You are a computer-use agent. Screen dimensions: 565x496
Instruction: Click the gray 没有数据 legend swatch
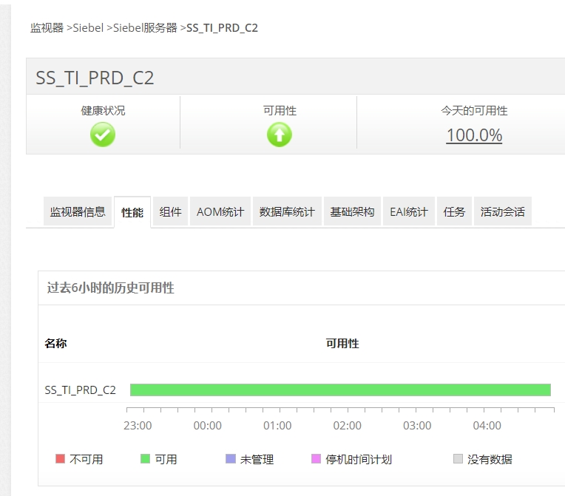(458, 458)
